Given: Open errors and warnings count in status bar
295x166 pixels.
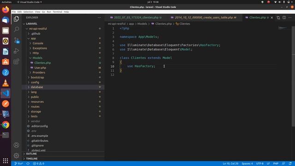Looking at the screenshot, I should [39, 164].
